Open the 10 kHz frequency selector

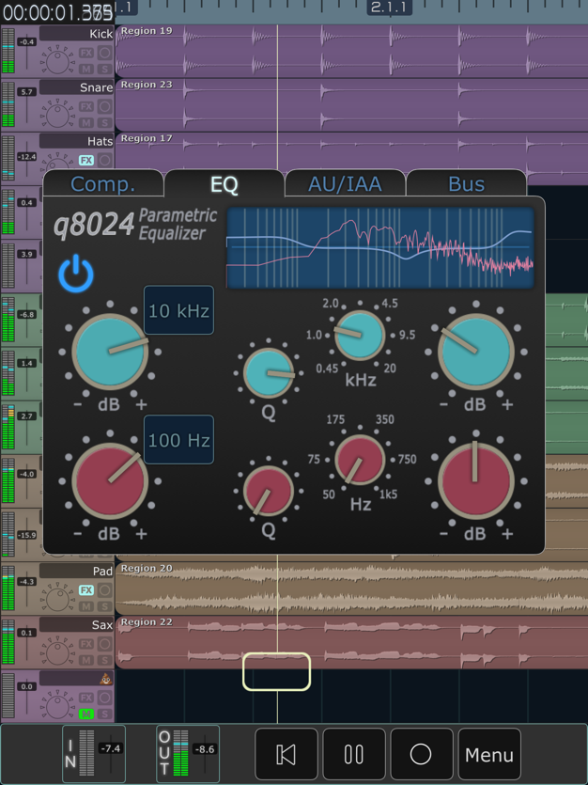point(178,311)
